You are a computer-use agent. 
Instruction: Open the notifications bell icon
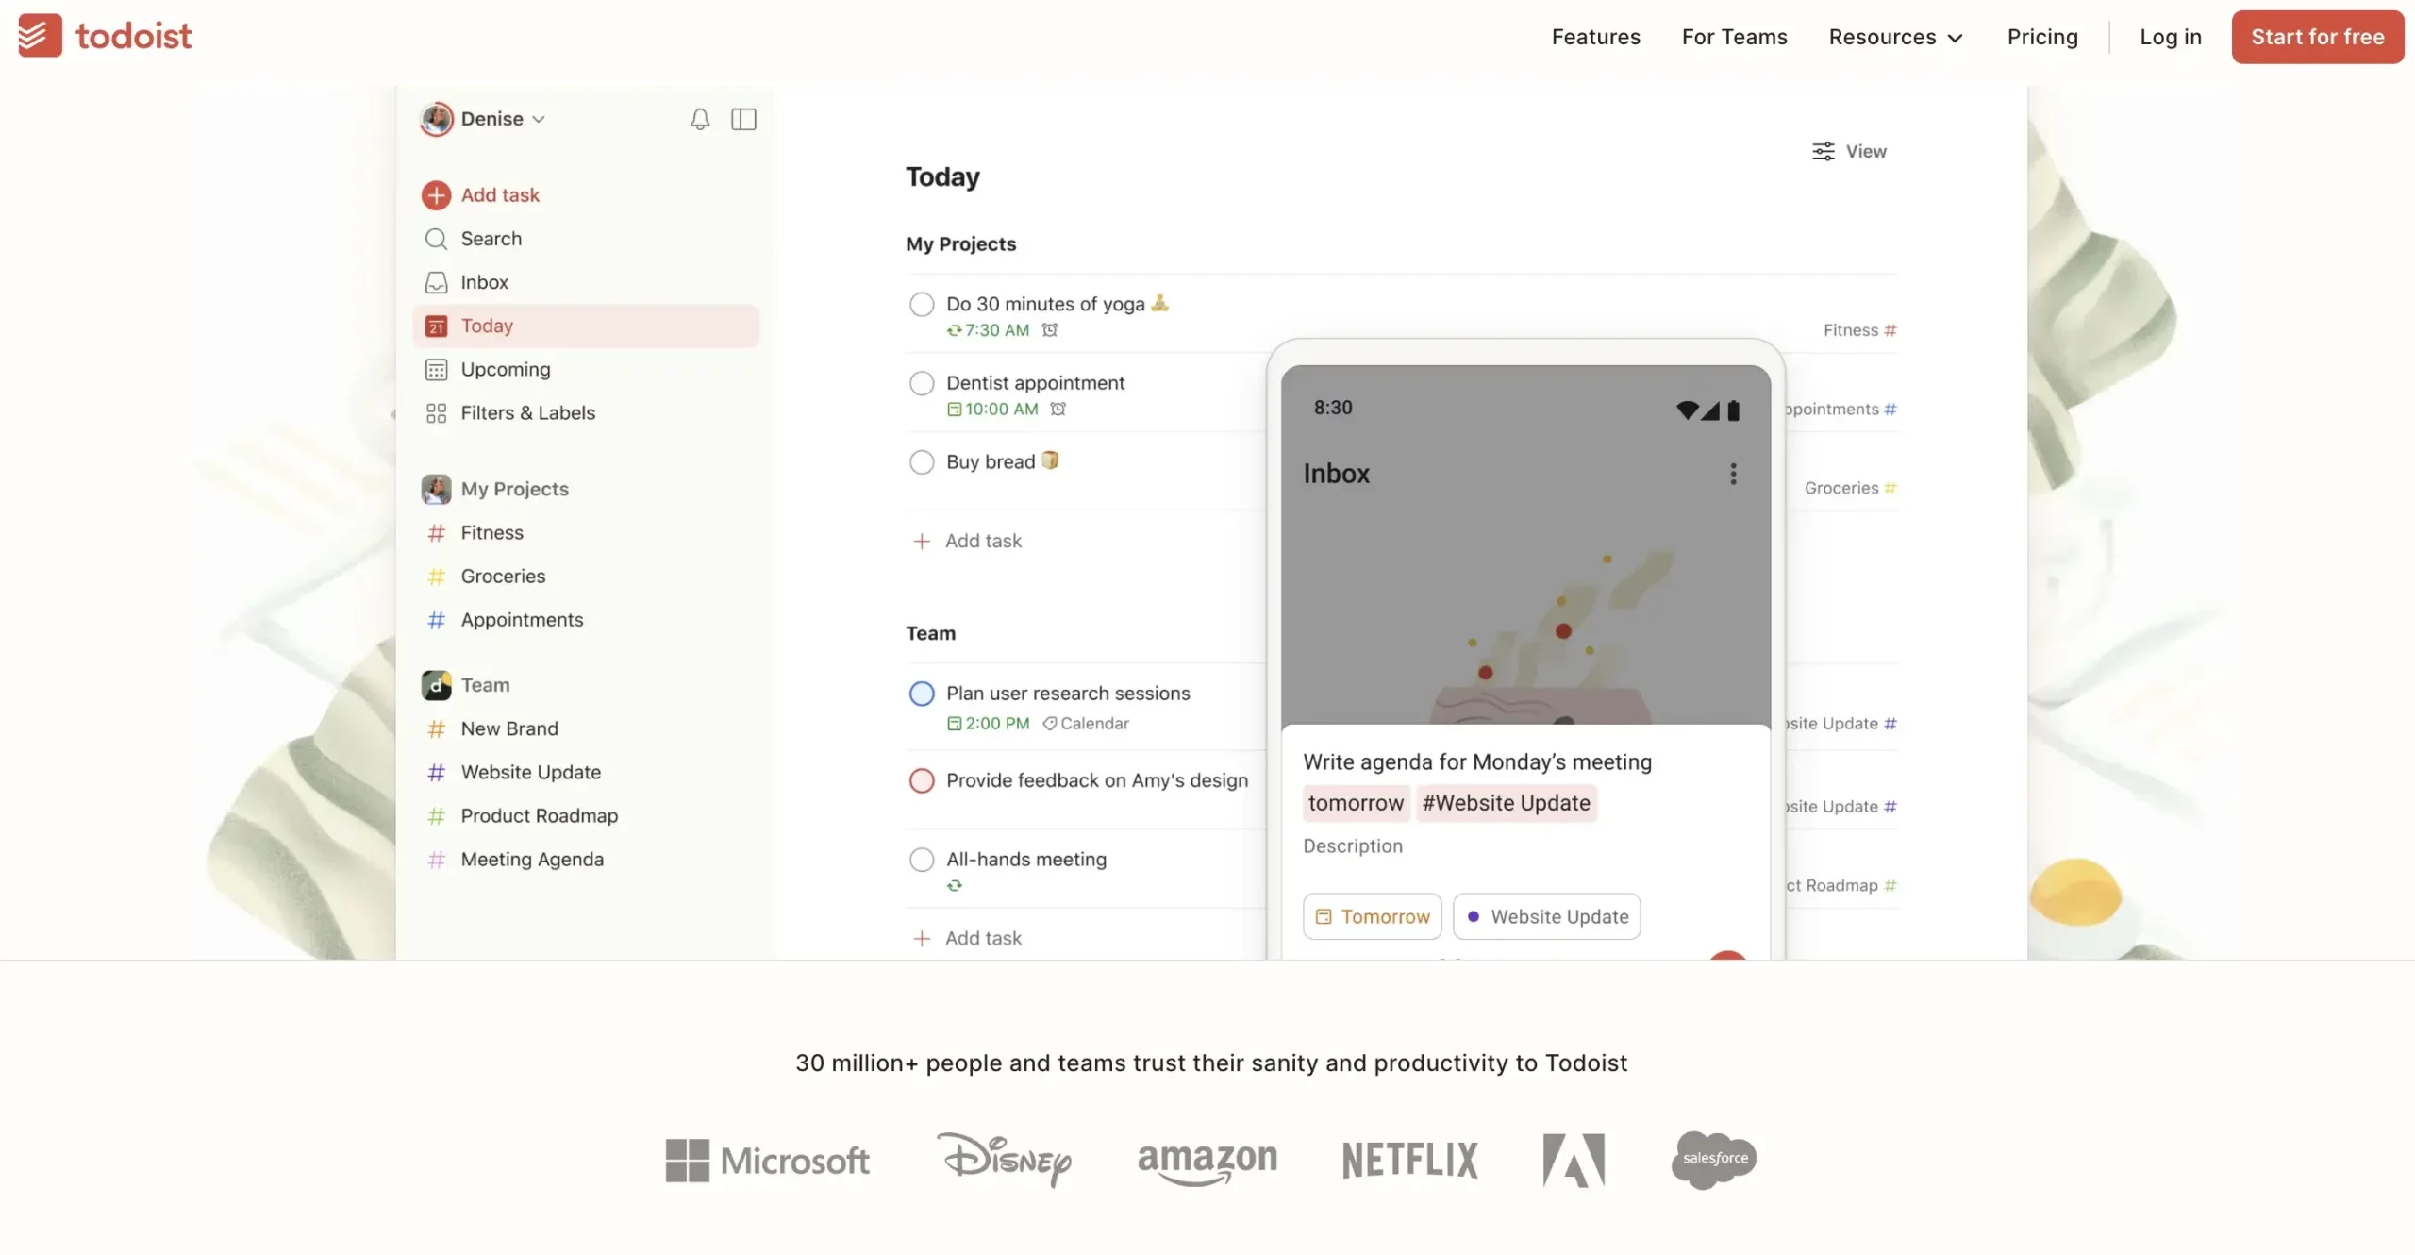coord(700,119)
